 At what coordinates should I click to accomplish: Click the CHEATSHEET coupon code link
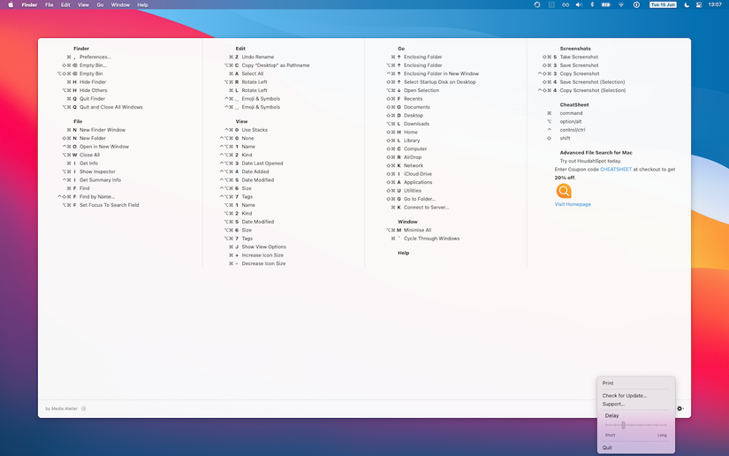pos(618,169)
